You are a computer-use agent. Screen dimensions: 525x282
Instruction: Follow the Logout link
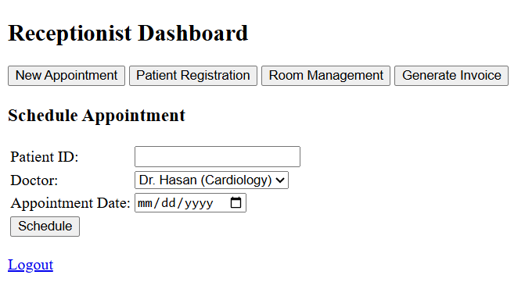(x=31, y=265)
